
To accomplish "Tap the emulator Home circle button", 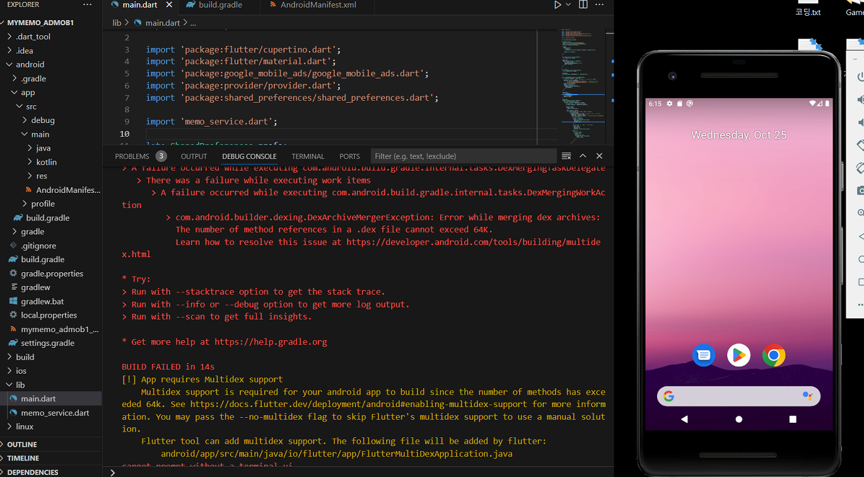I will [x=739, y=419].
